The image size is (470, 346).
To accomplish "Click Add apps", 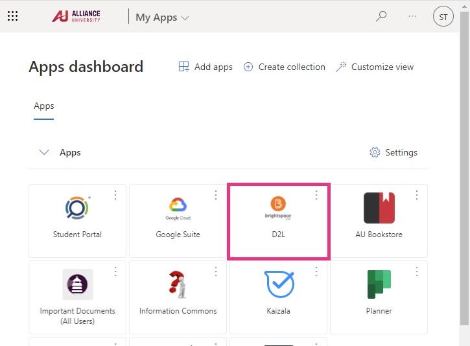I will (x=206, y=67).
